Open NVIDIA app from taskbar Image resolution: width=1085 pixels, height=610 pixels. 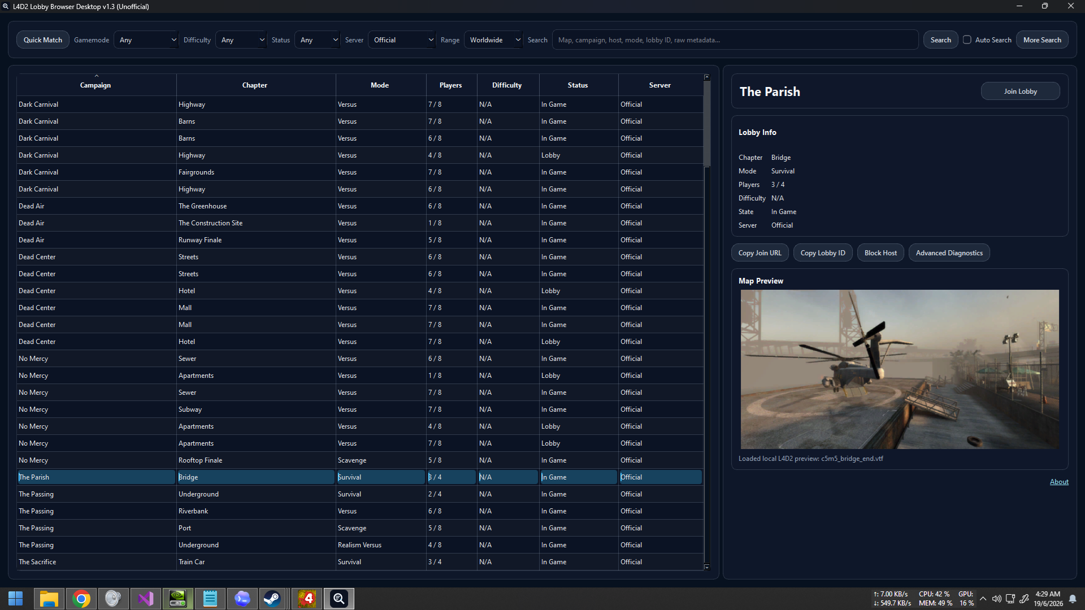click(178, 599)
